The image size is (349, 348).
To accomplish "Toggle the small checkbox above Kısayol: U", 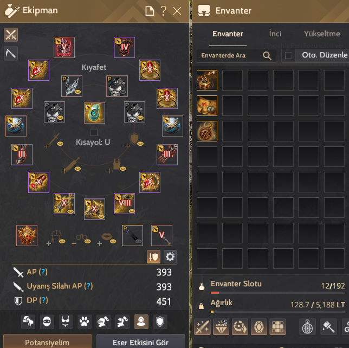I will (x=94, y=132).
